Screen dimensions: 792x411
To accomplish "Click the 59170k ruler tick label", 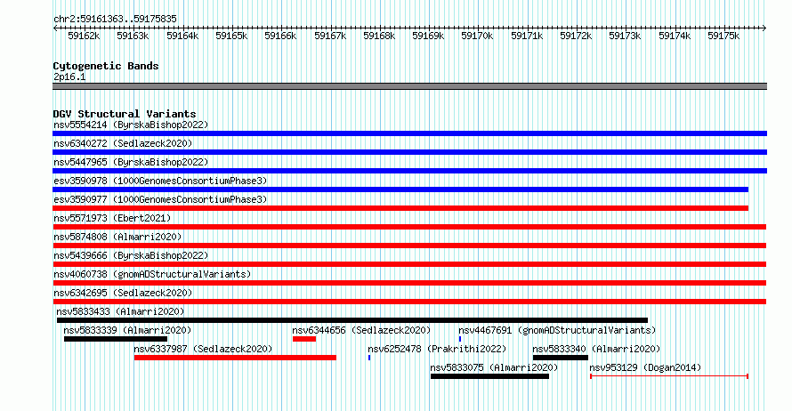I will 477,36.
